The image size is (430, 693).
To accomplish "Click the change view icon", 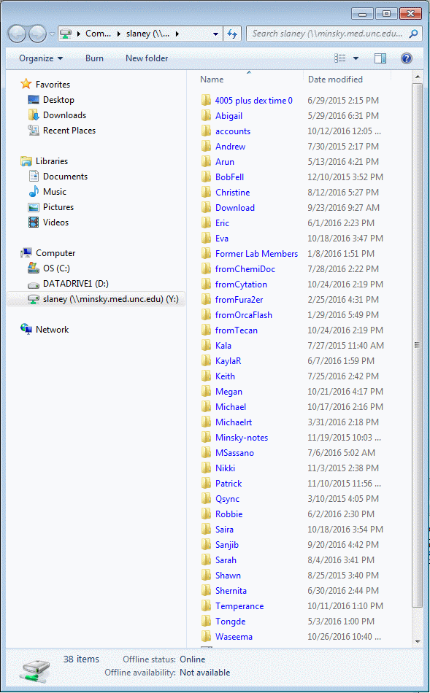I will 339,58.
